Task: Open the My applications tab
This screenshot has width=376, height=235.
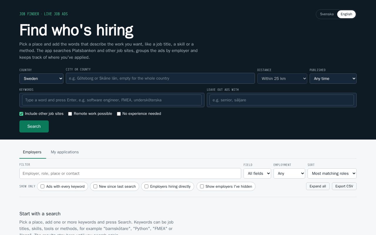Action: tap(65, 152)
